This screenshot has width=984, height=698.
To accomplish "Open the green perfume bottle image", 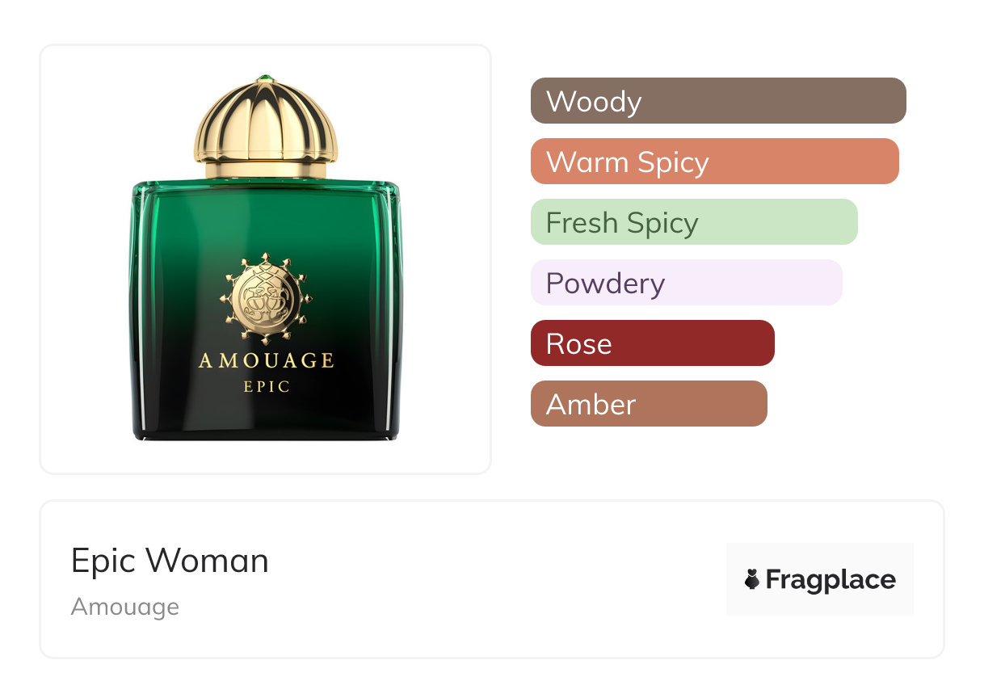I will point(265,259).
